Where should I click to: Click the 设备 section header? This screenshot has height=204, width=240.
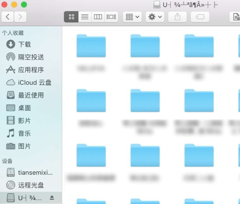[x=7, y=161]
